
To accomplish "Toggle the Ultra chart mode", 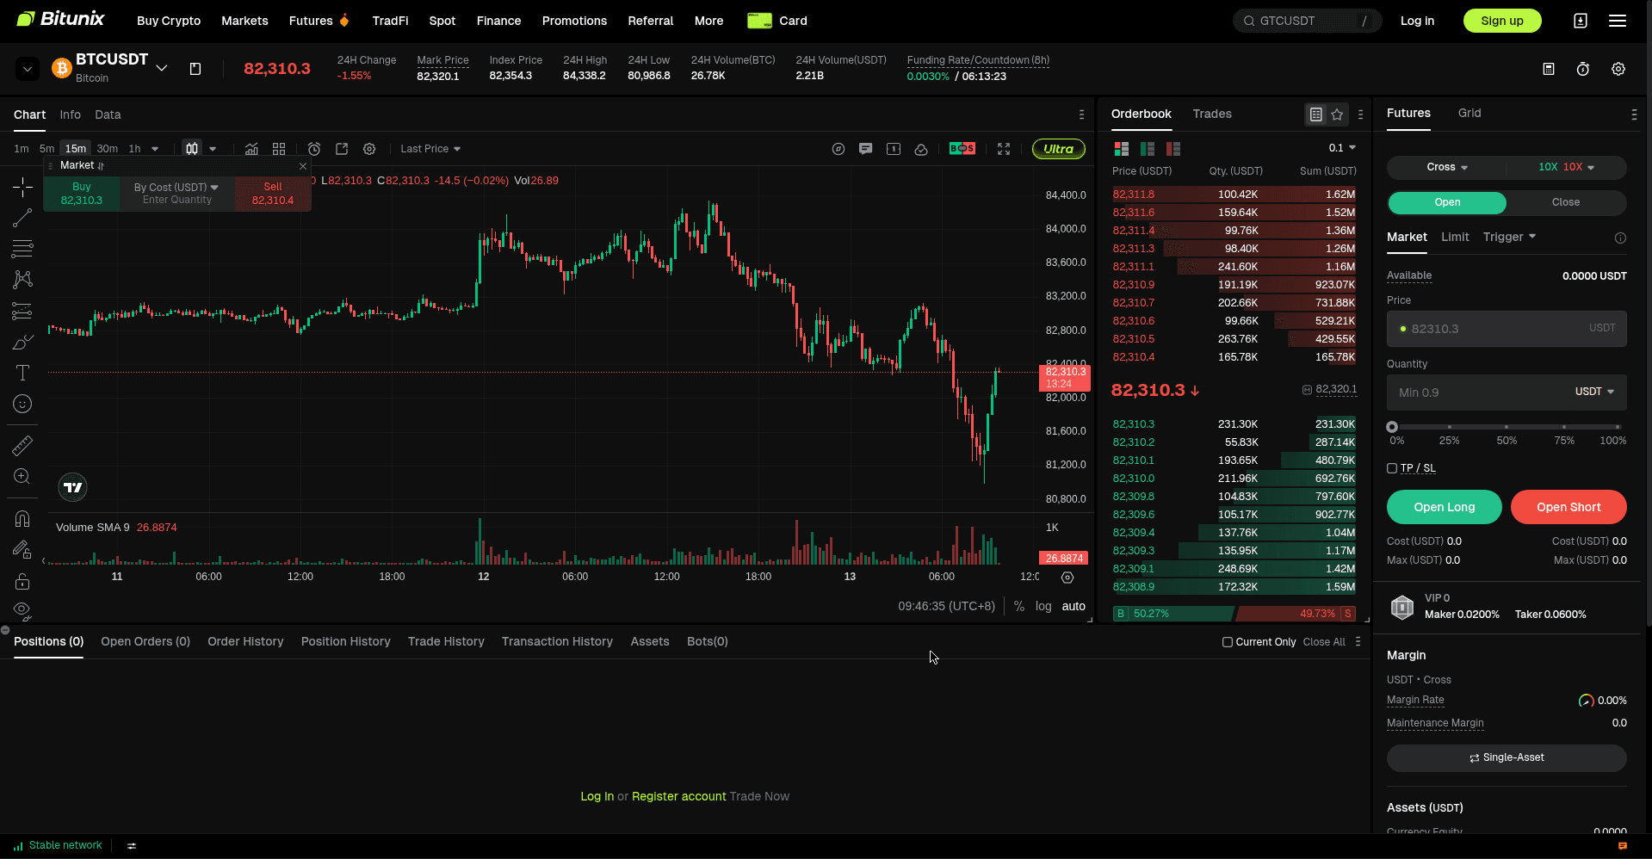I will tap(1059, 149).
